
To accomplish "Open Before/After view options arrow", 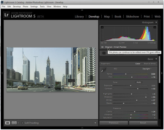I will pos(18,123).
